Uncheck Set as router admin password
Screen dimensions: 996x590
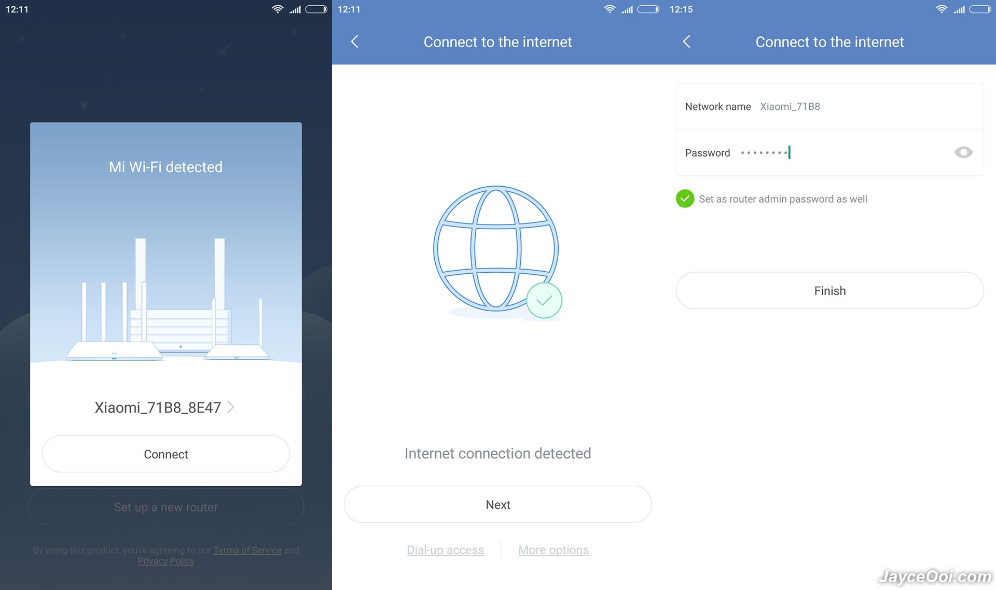[685, 199]
